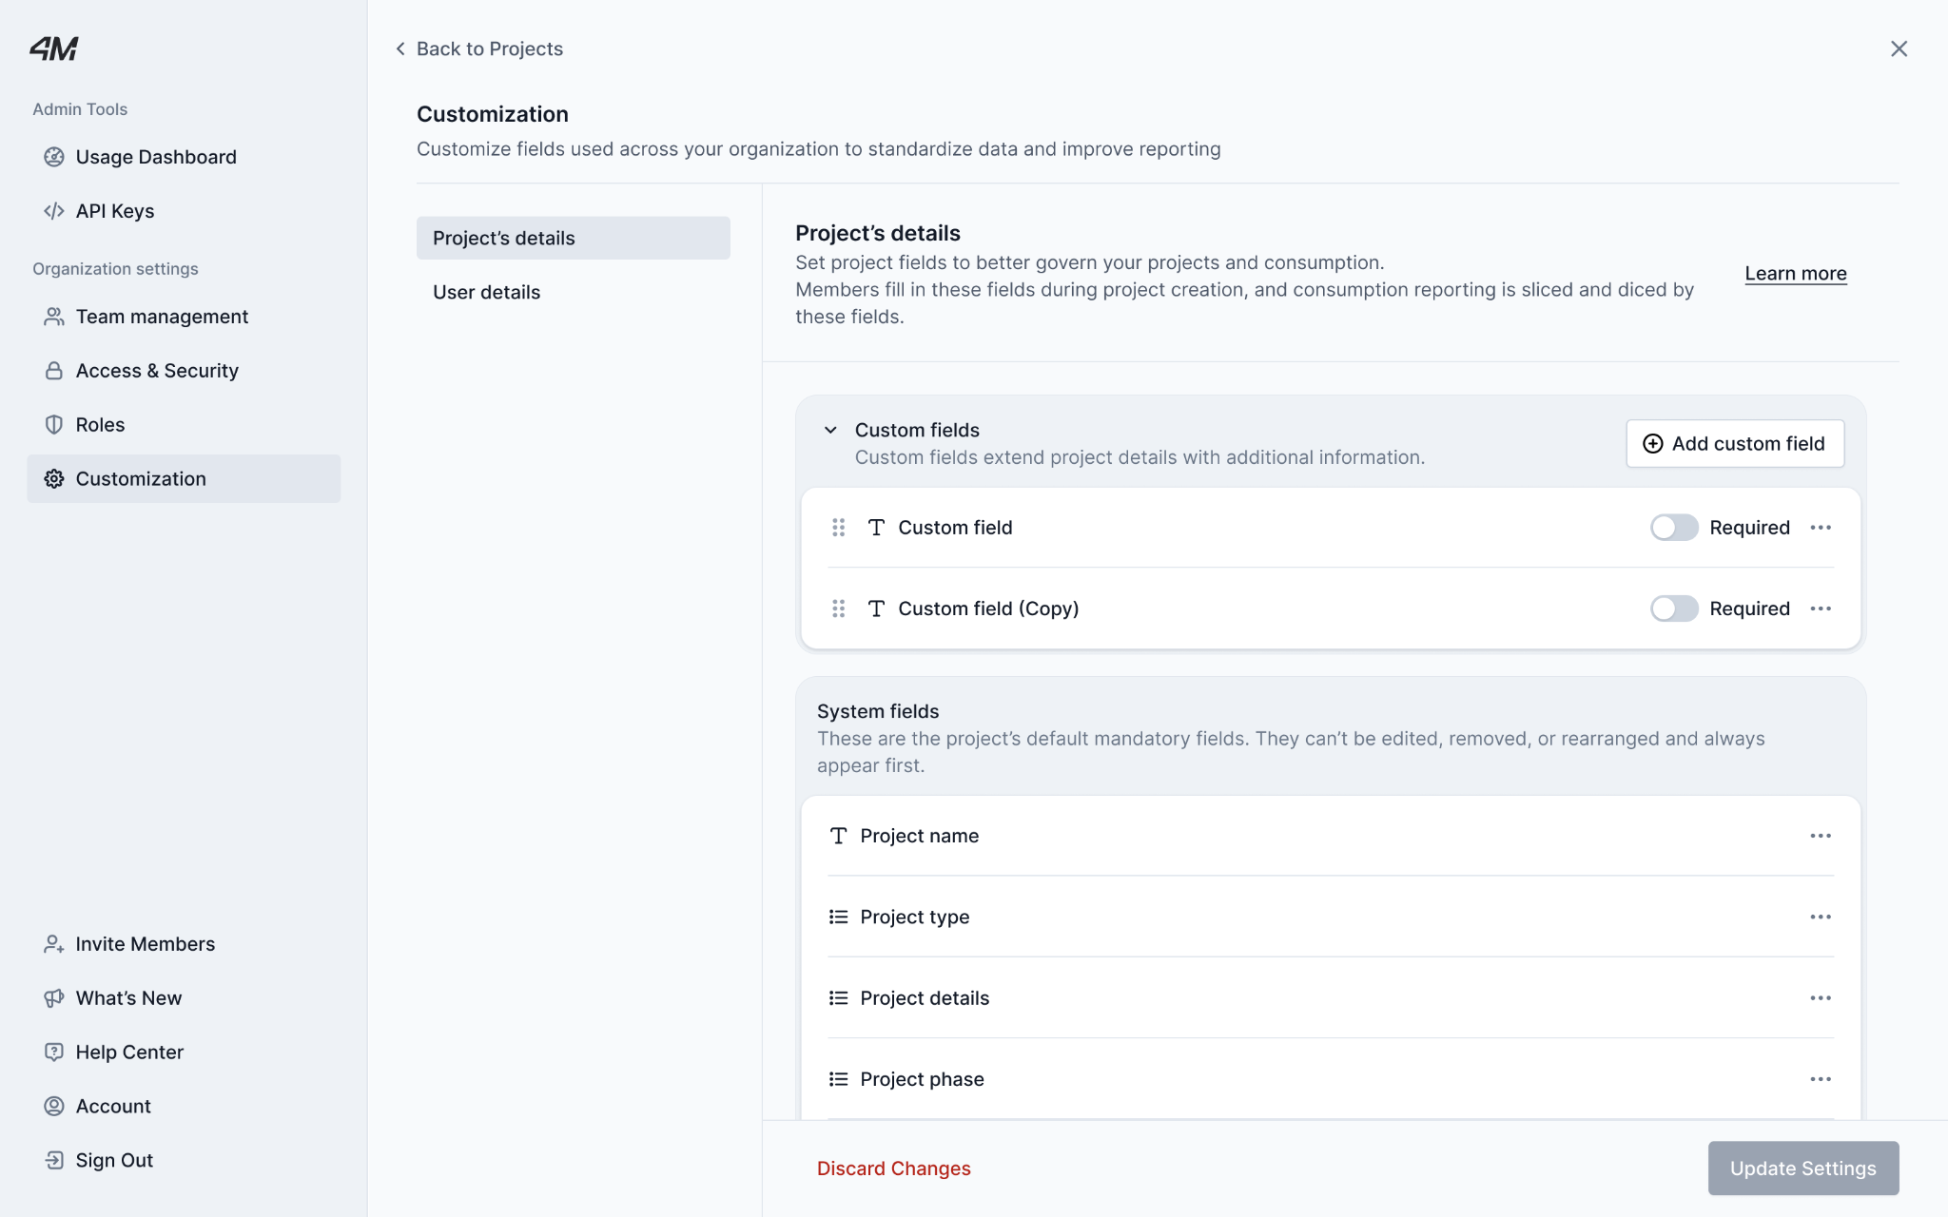Open Team management in the sidebar
Screen dimensions: 1948x1217
pos(162,317)
